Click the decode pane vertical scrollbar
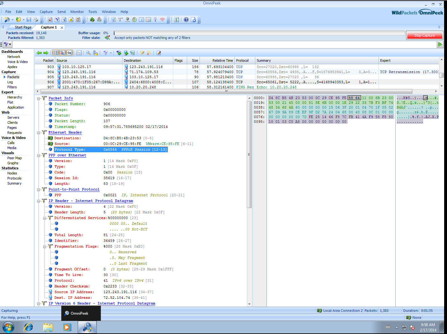 click(249, 154)
